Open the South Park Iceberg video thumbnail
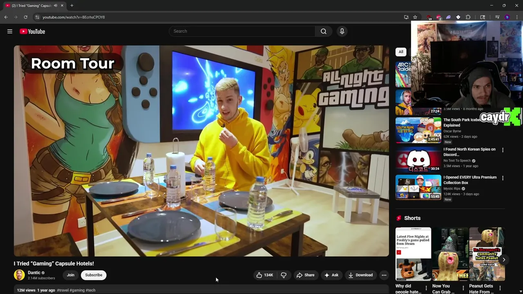523x294 pixels. [x=418, y=130]
